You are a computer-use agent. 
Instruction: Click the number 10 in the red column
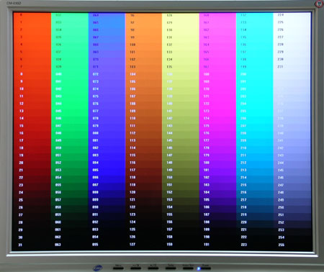(22, 89)
